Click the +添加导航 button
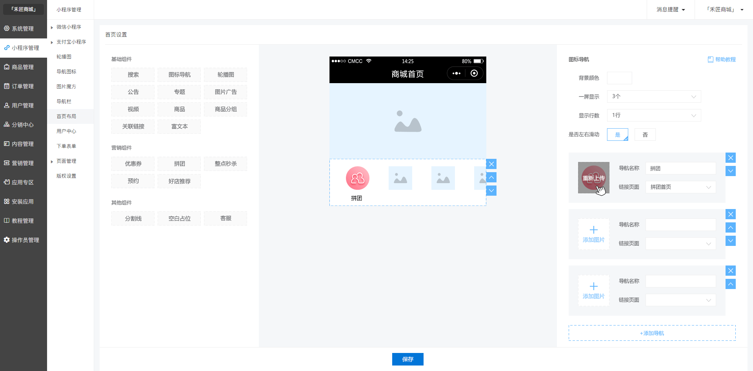The width and height of the screenshot is (753, 371). 652,333
